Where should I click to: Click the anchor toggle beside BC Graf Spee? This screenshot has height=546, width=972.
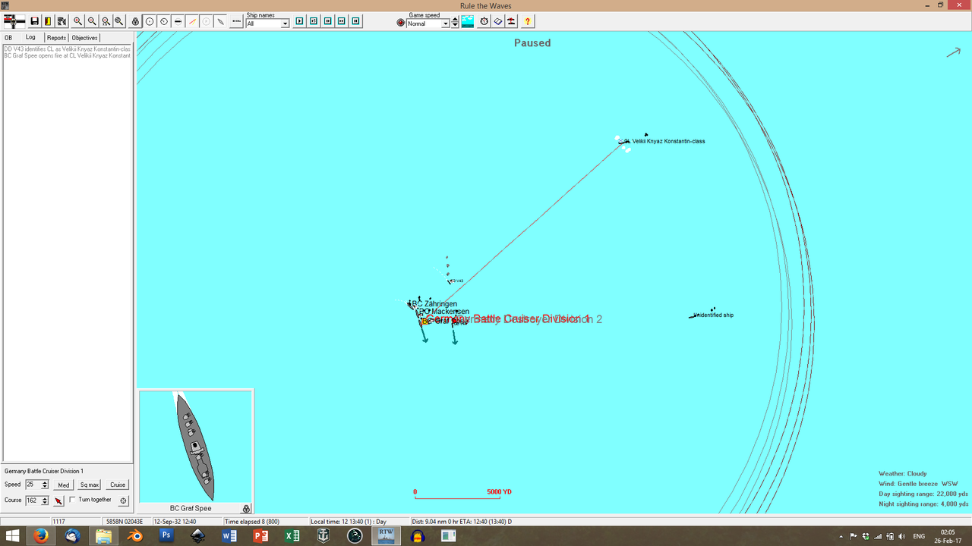click(x=246, y=508)
